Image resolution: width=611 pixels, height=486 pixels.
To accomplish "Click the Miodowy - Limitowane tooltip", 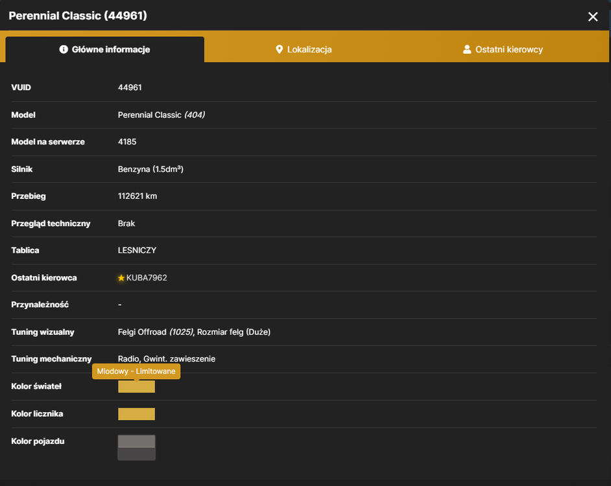I will tap(136, 371).
